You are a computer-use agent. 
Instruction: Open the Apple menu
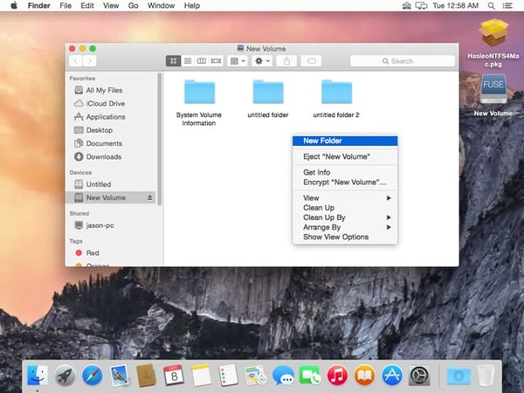(x=14, y=6)
